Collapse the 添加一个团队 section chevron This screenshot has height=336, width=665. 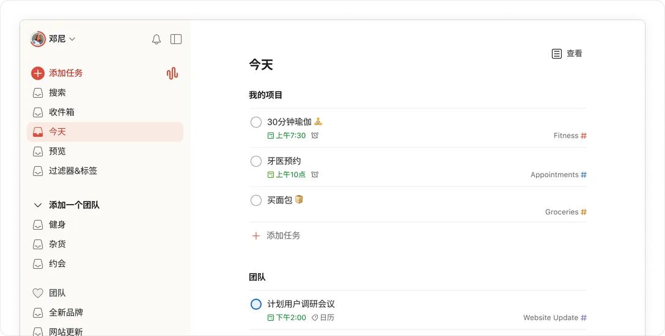[38, 205]
